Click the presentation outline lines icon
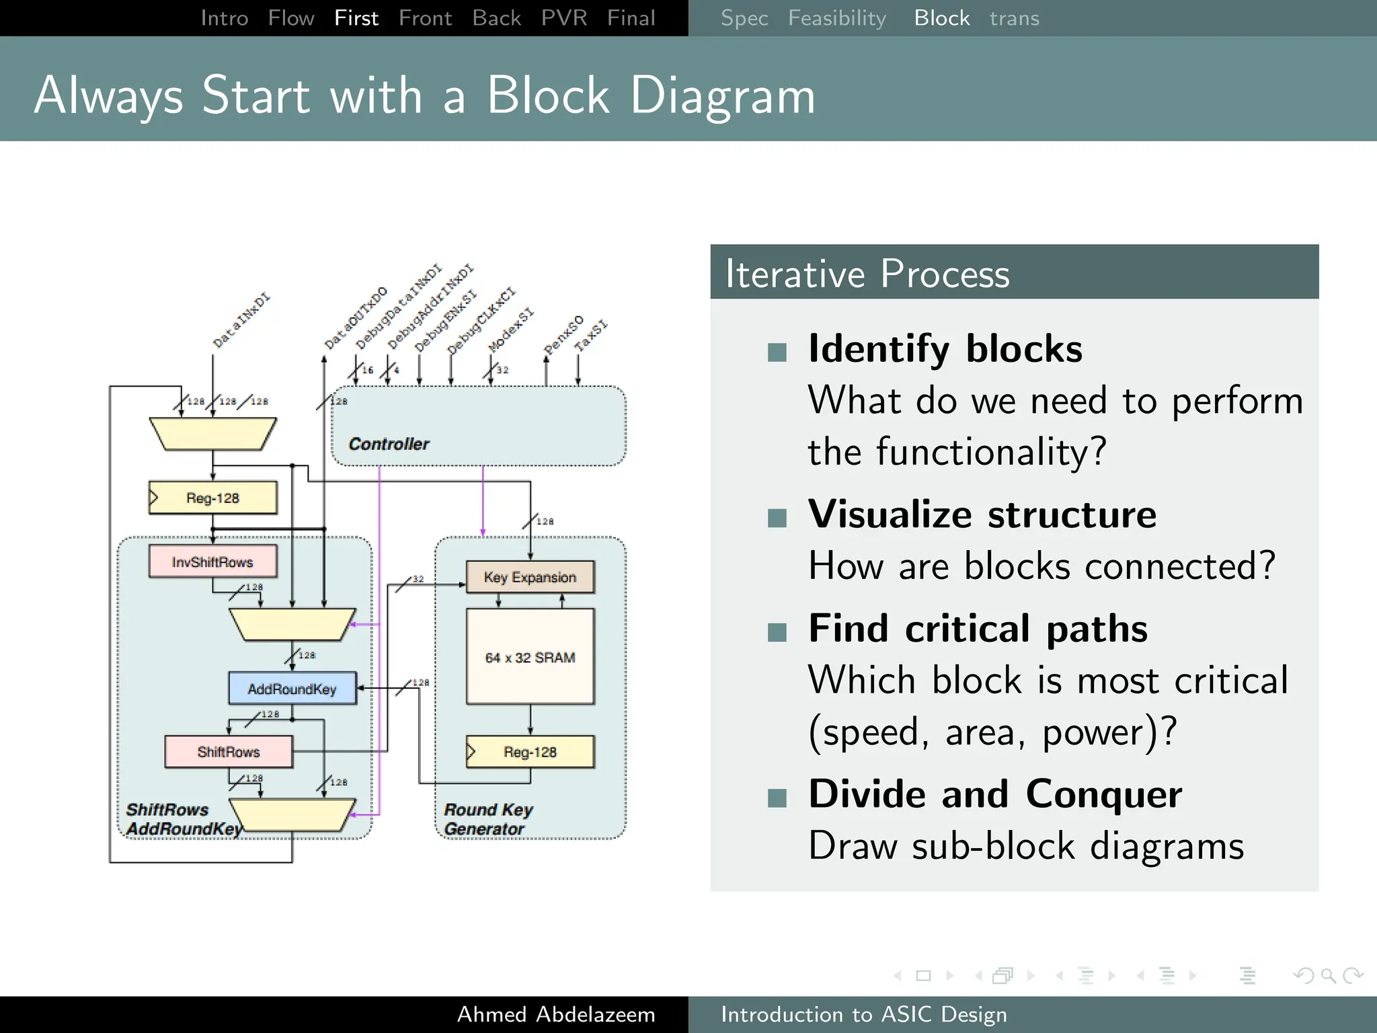The width and height of the screenshot is (1377, 1033). pyautogui.click(x=1247, y=975)
